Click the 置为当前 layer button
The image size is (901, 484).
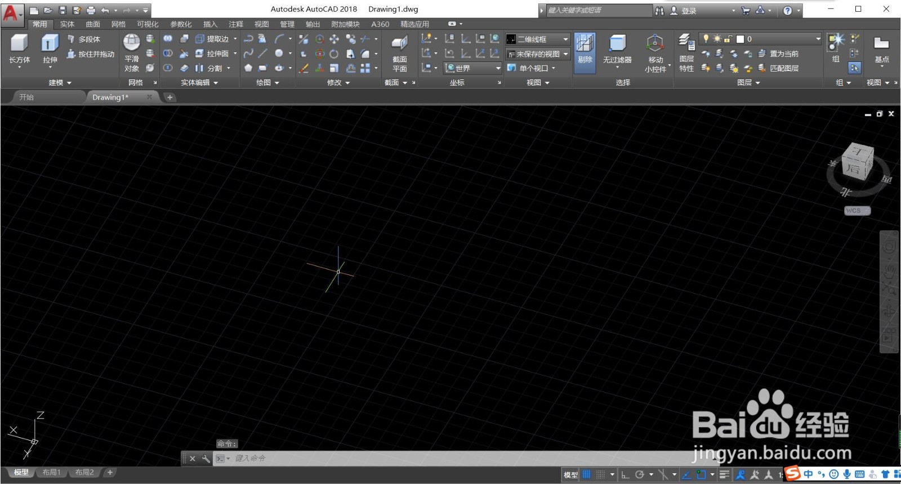tap(779, 54)
